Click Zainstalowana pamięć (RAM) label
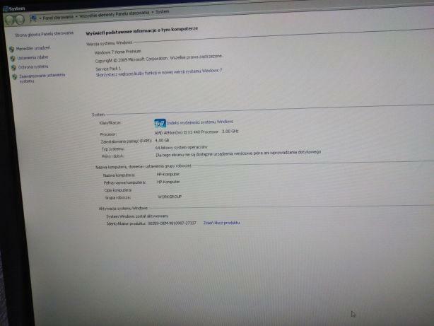Screen dimensions: 434x326 pos(127,141)
